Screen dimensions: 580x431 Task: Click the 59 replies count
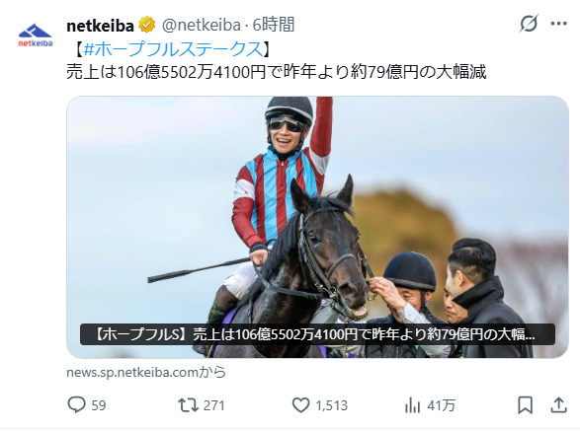[x=99, y=405]
